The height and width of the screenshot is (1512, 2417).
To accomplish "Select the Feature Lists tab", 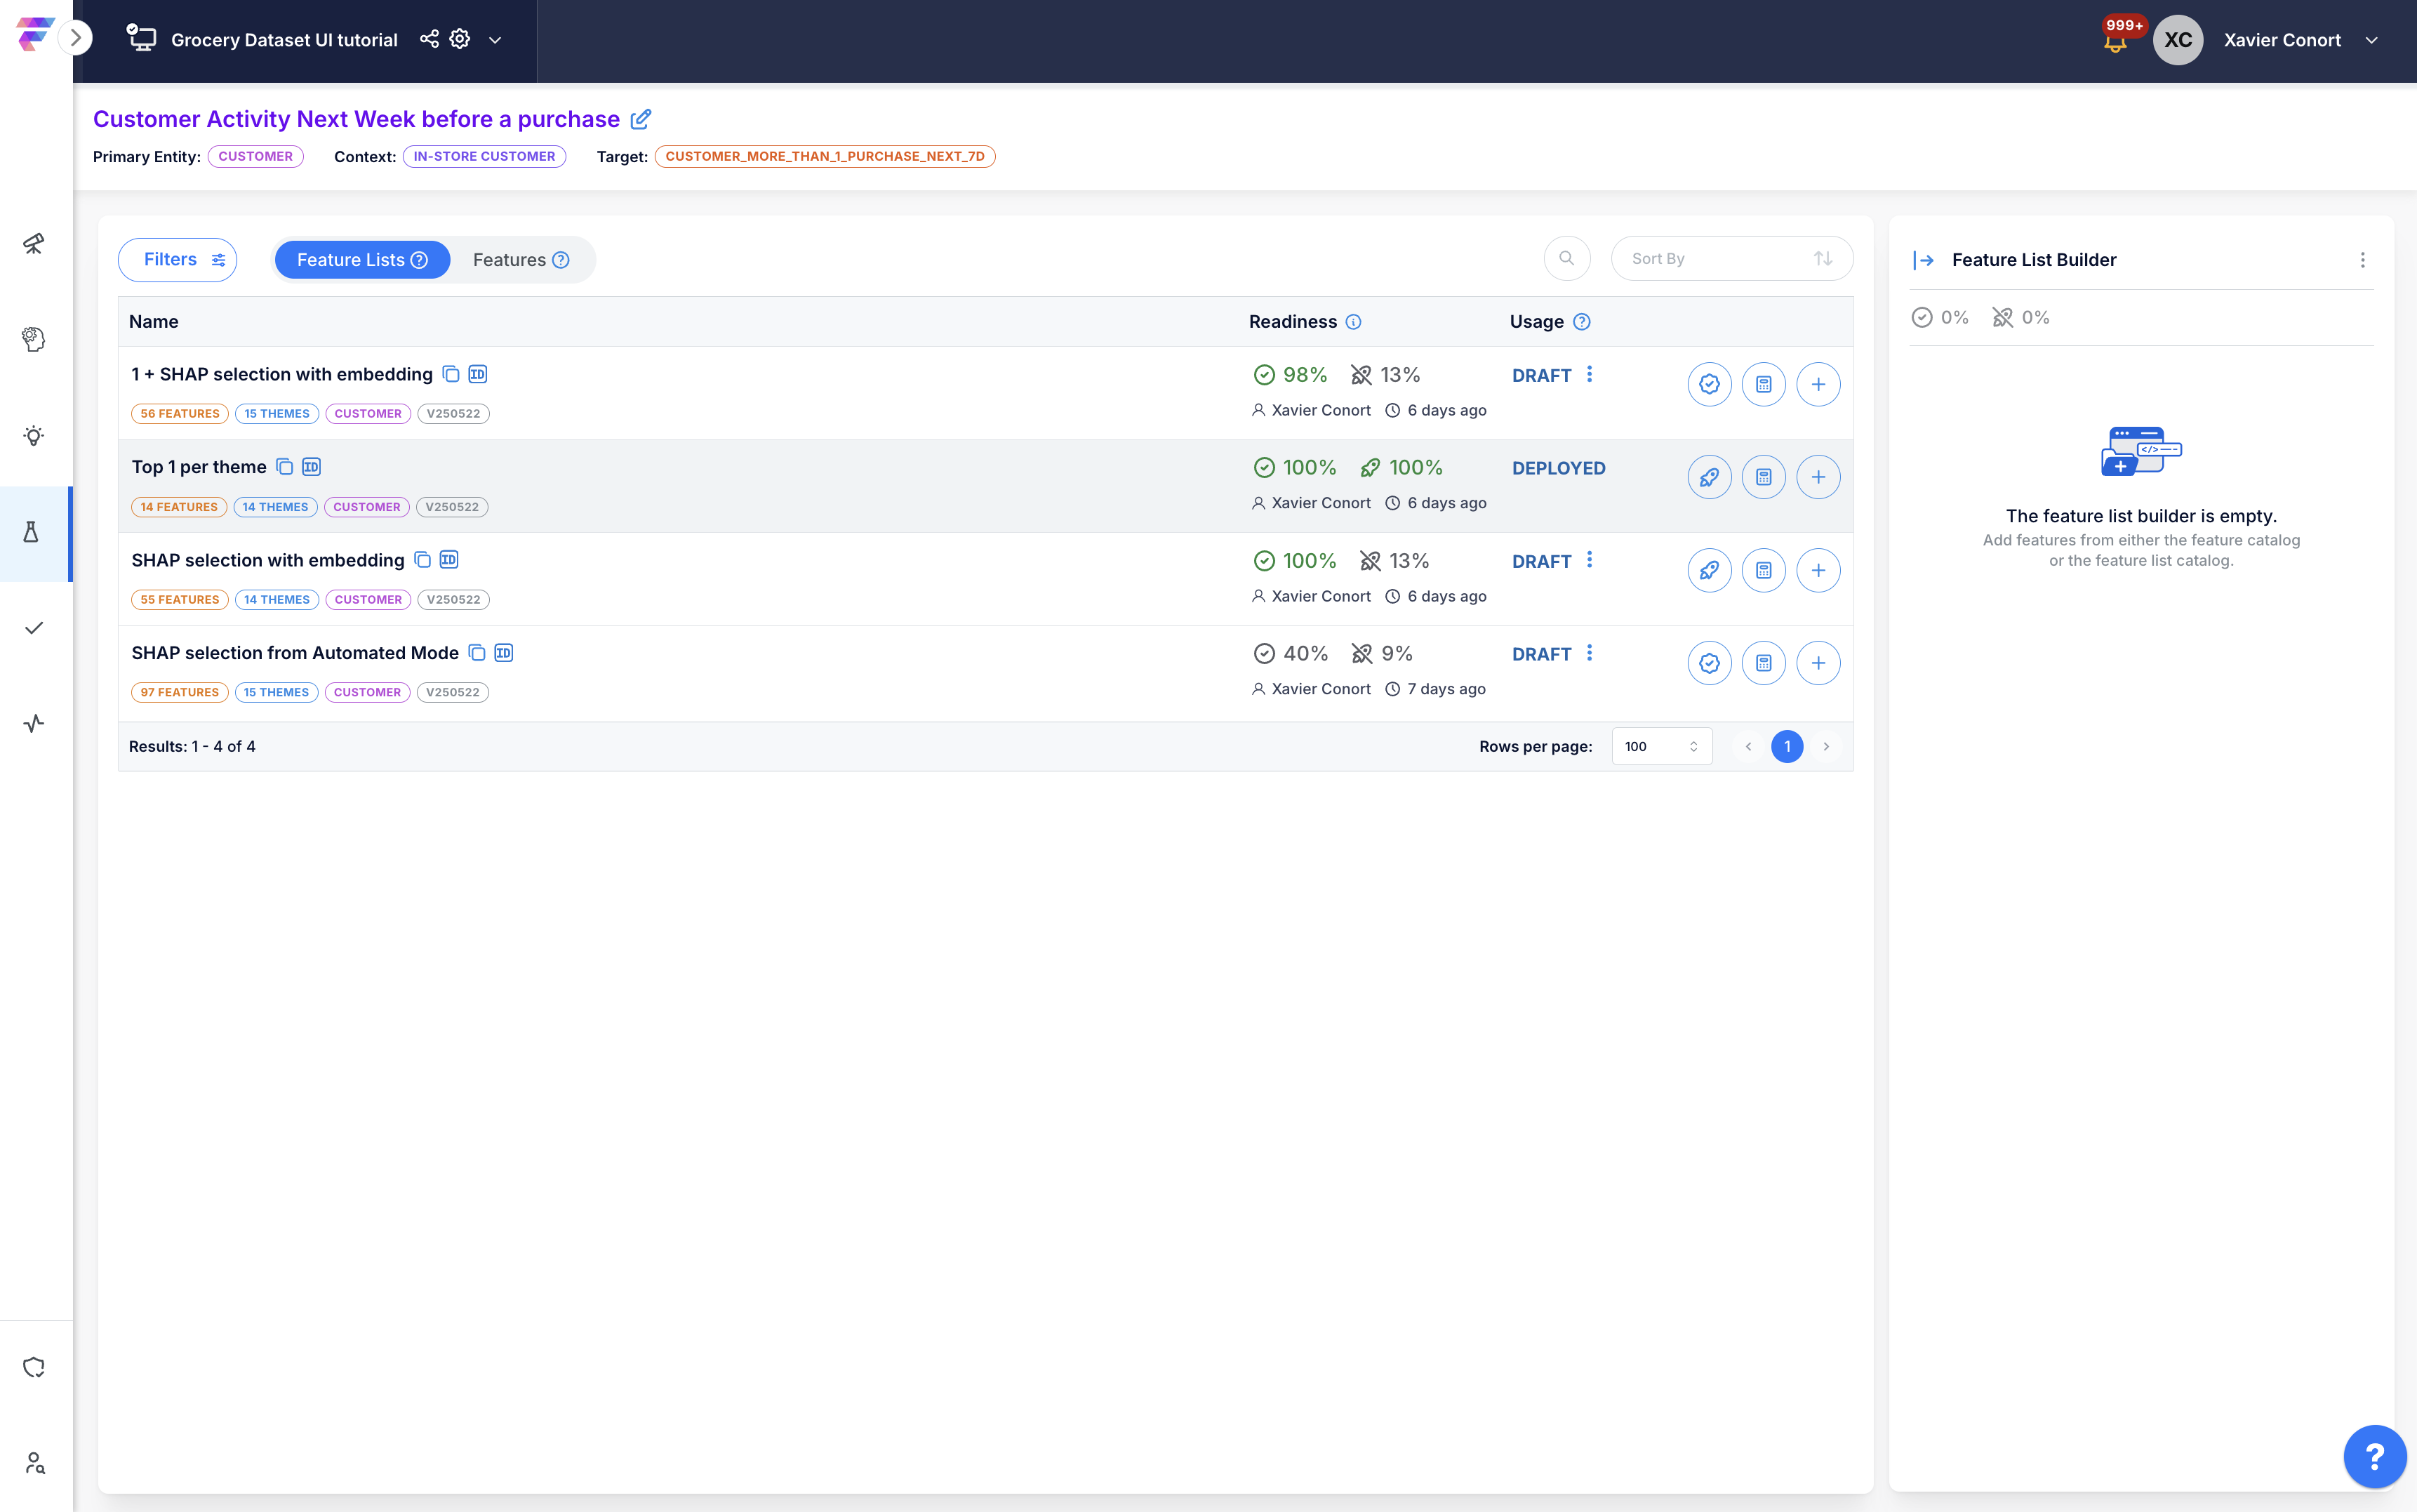I will pyautogui.click(x=362, y=260).
